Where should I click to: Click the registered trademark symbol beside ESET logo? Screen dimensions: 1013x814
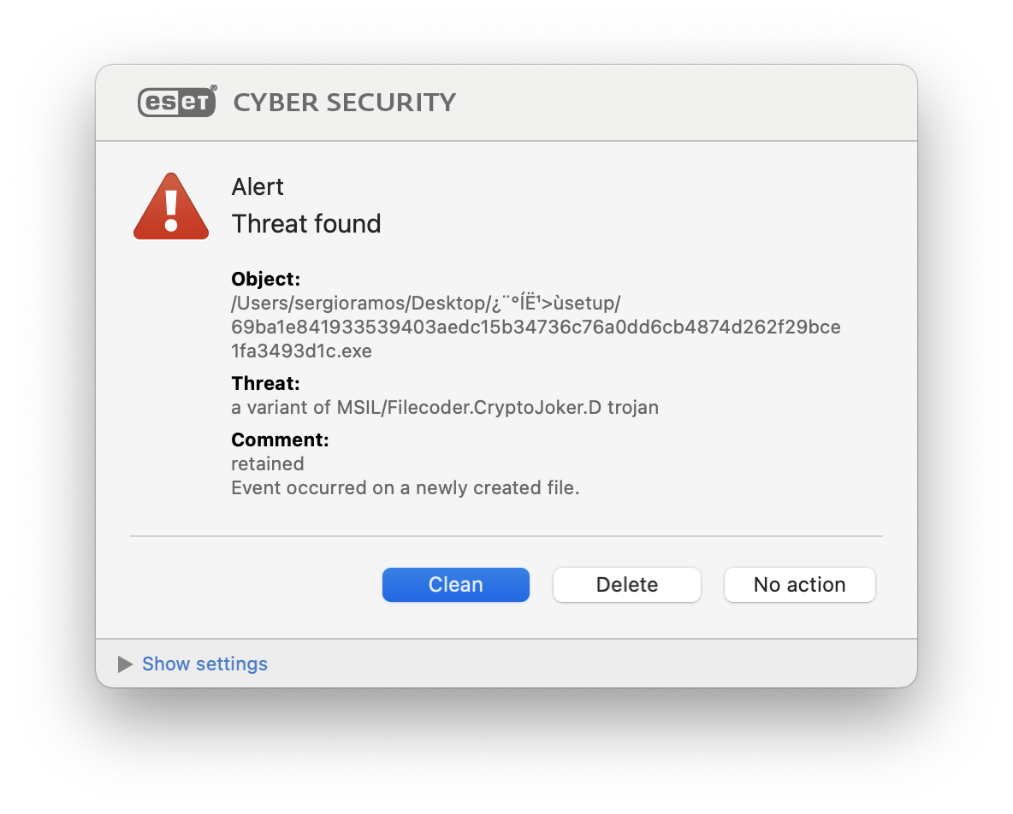click(214, 88)
